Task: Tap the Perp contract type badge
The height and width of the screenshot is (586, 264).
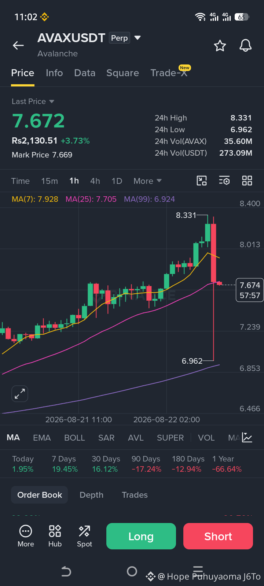Action: [x=120, y=38]
